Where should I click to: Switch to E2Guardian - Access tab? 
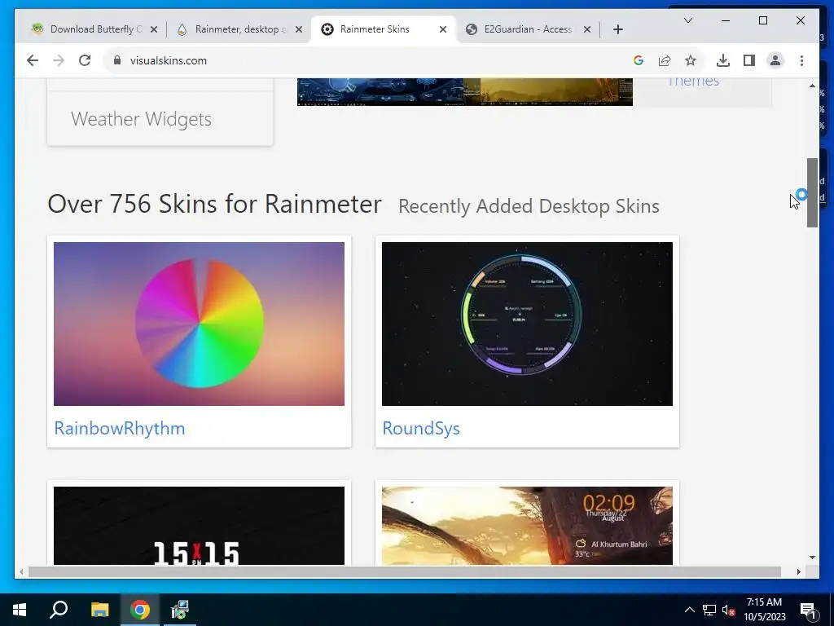pyautogui.click(x=528, y=29)
